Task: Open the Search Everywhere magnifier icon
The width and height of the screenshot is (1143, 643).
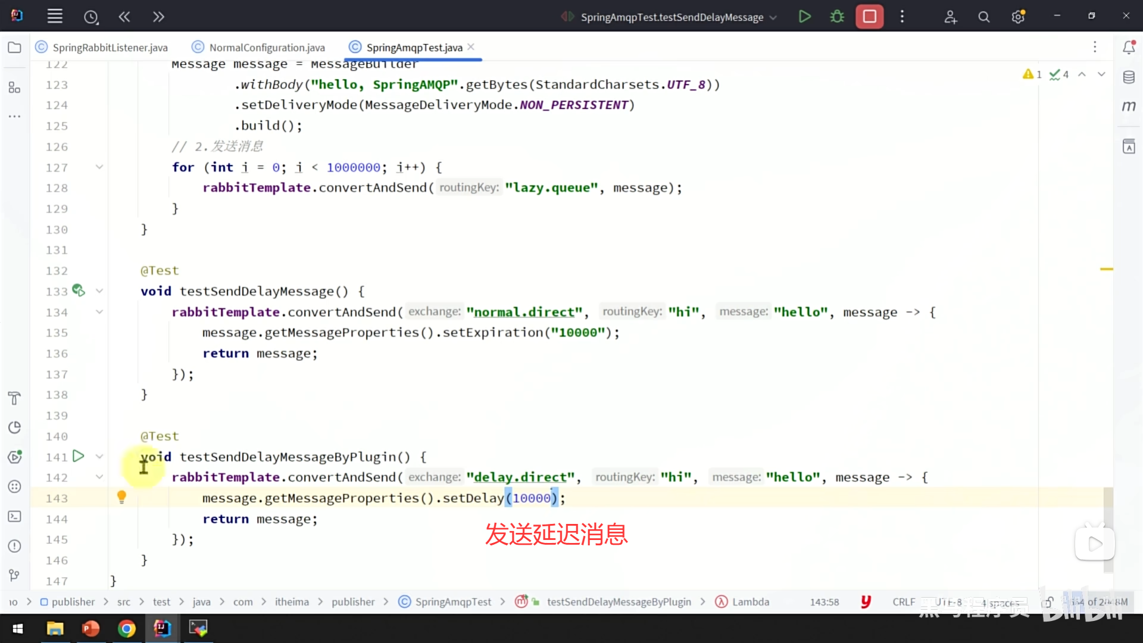Action: (983, 17)
